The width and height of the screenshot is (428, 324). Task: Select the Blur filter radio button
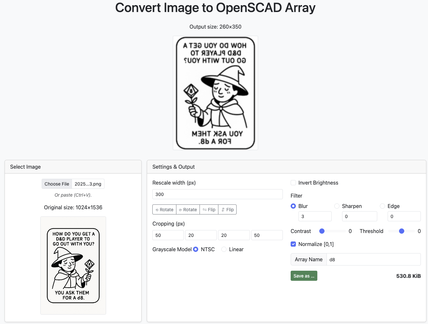[293, 206]
